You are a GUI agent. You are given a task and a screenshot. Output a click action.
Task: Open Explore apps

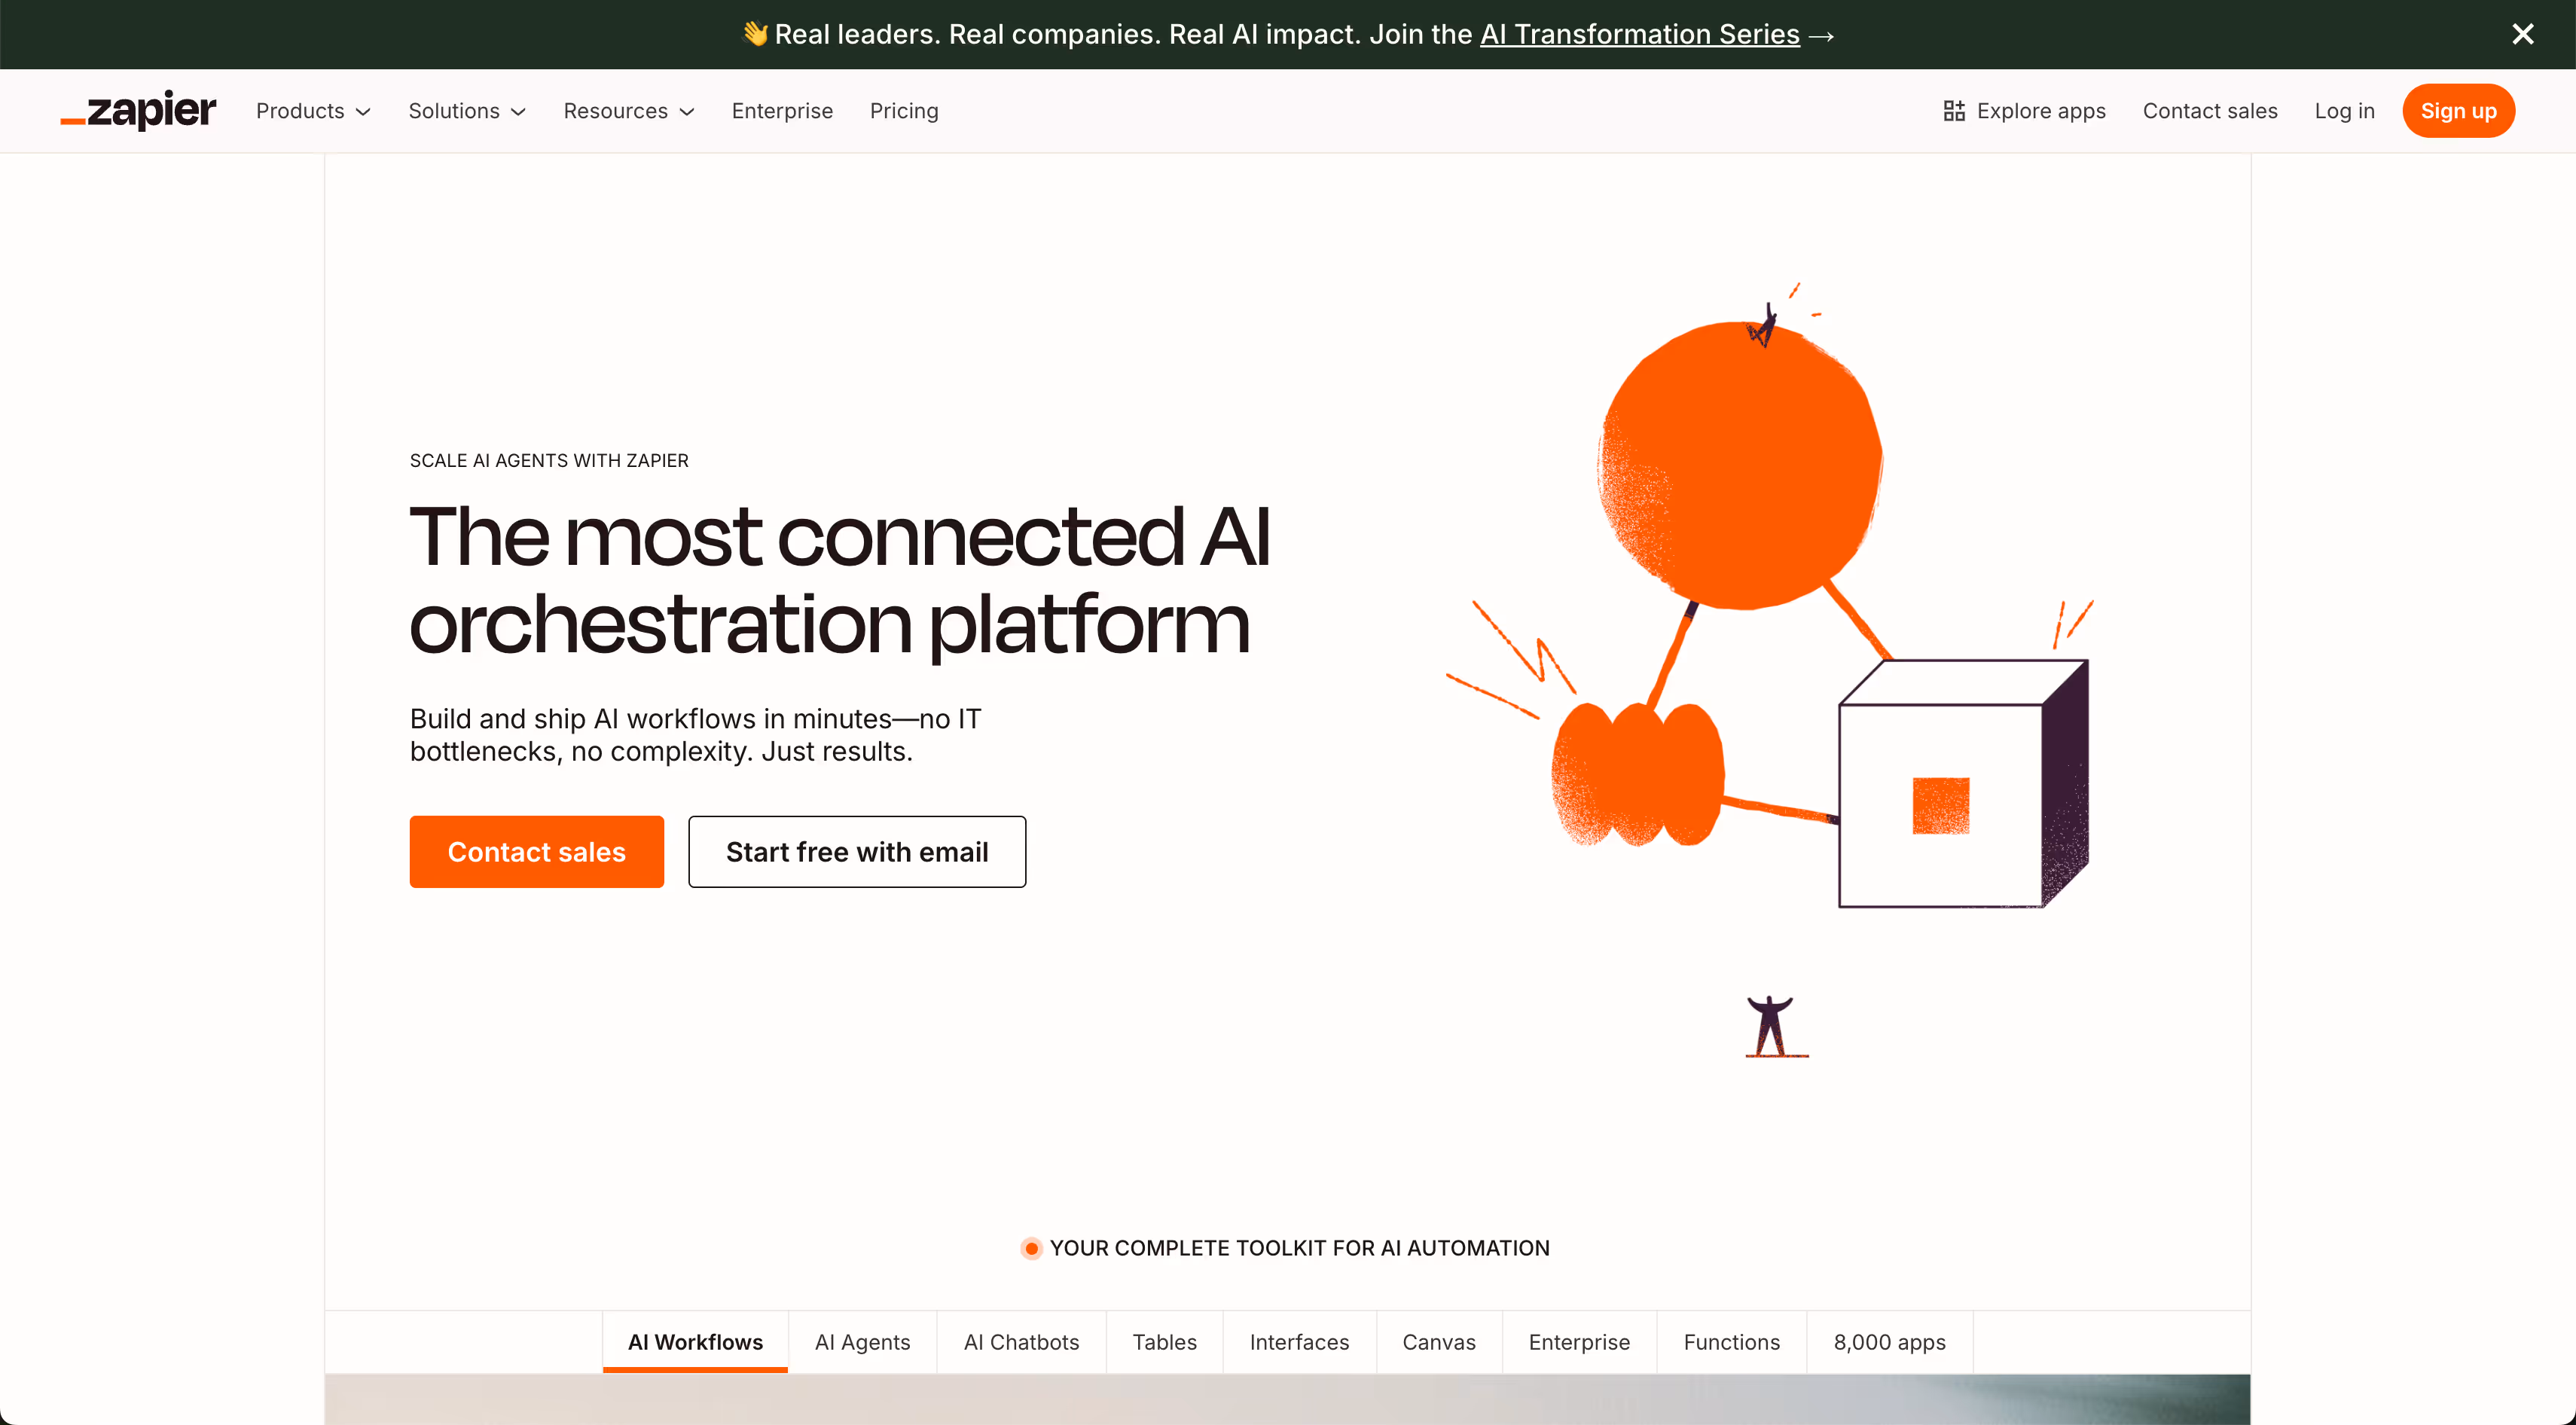click(x=2023, y=110)
